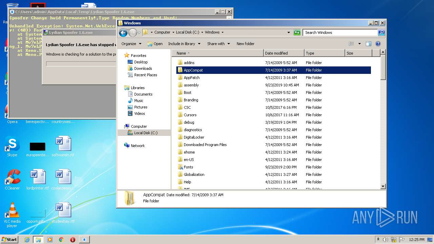Select the Downloaded Program Files folder
The width and height of the screenshot is (434, 244).
pyautogui.click(x=205, y=145)
